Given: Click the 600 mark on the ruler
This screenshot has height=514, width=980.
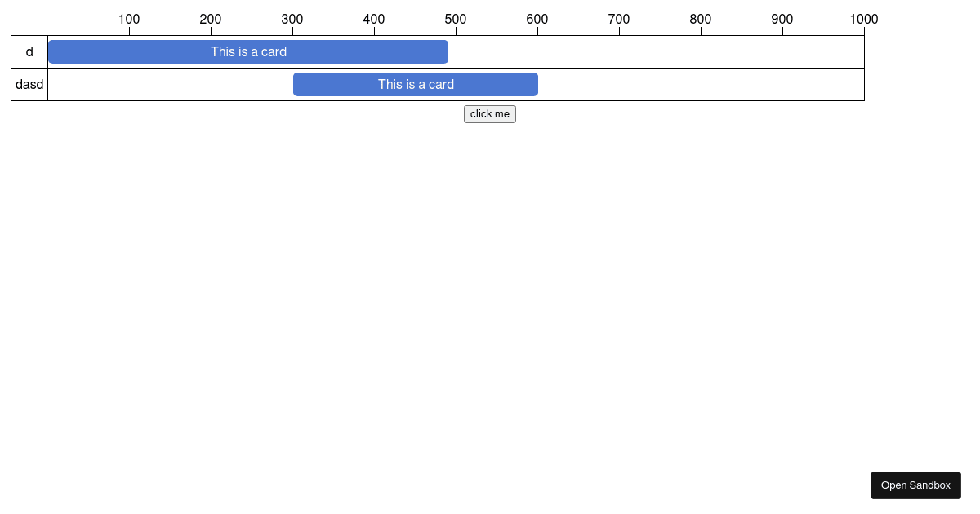Looking at the screenshot, I should pyautogui.click(x=537, y=19).
